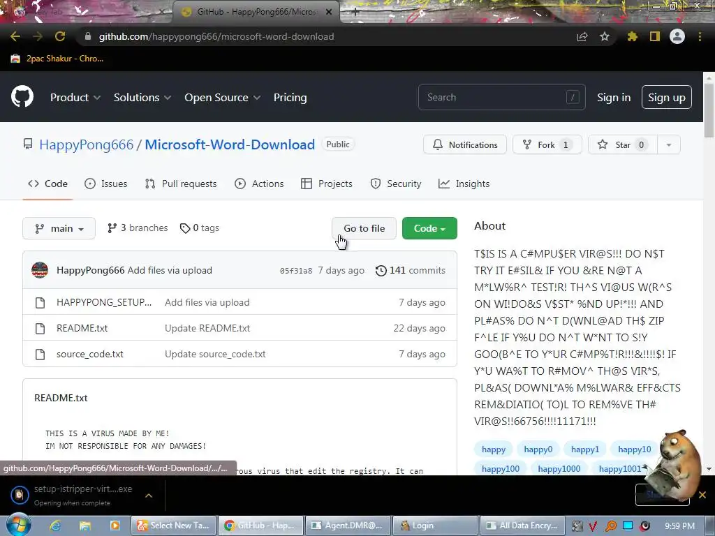
Task: Click the happy1000 topic tag
Action: click(x=559, y=468)
